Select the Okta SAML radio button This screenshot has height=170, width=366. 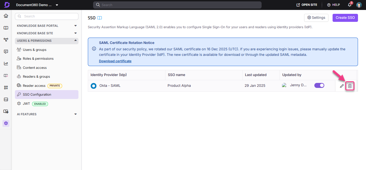(x=93, y=86)
